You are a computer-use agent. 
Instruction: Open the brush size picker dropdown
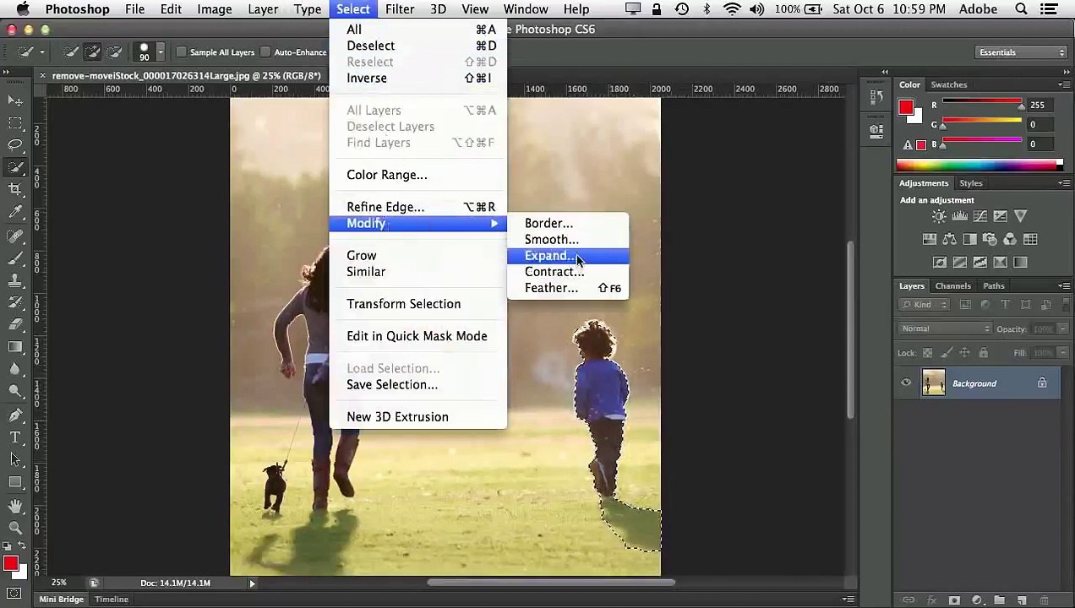(160, 52)
